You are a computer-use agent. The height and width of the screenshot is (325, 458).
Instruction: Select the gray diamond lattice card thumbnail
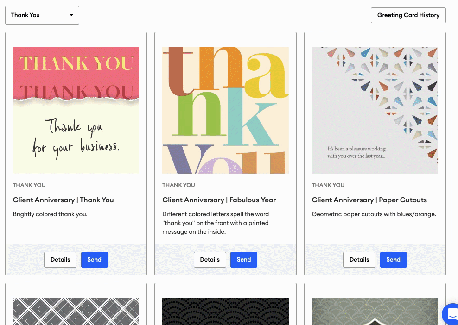point(76,311)
